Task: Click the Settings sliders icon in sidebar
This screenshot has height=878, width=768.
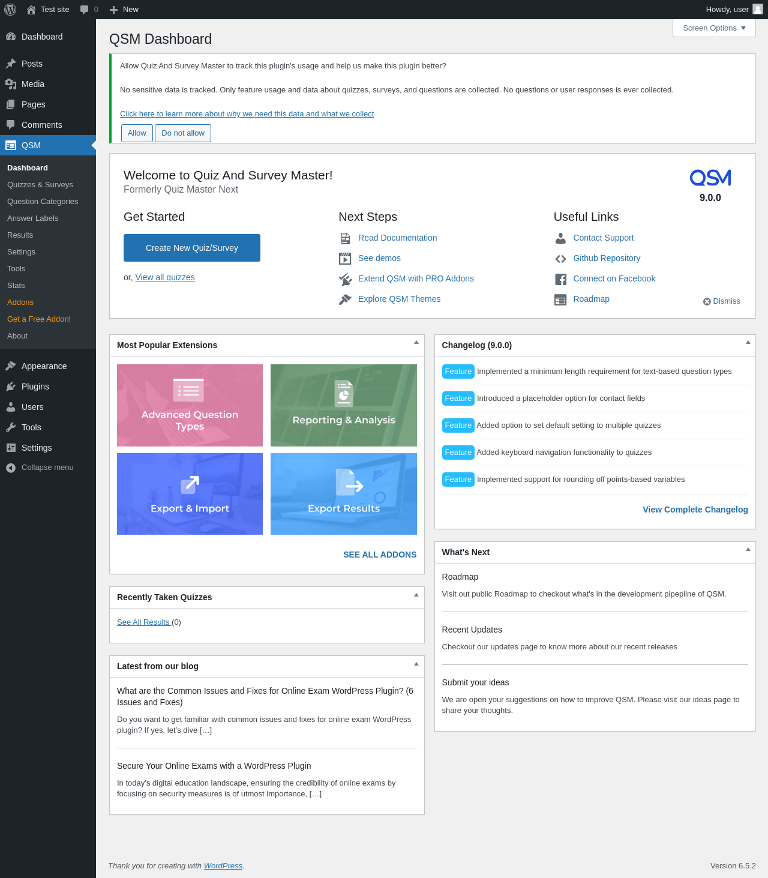Action: (x=11, y=448)
